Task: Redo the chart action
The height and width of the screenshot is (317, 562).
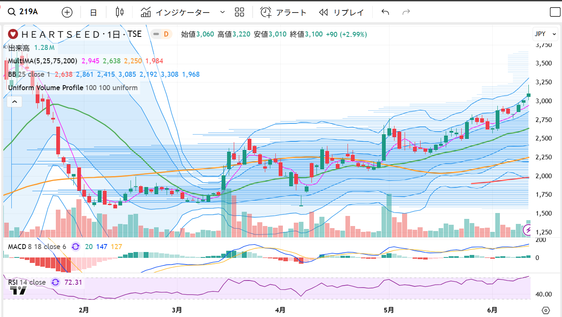Action: [406, 12]
